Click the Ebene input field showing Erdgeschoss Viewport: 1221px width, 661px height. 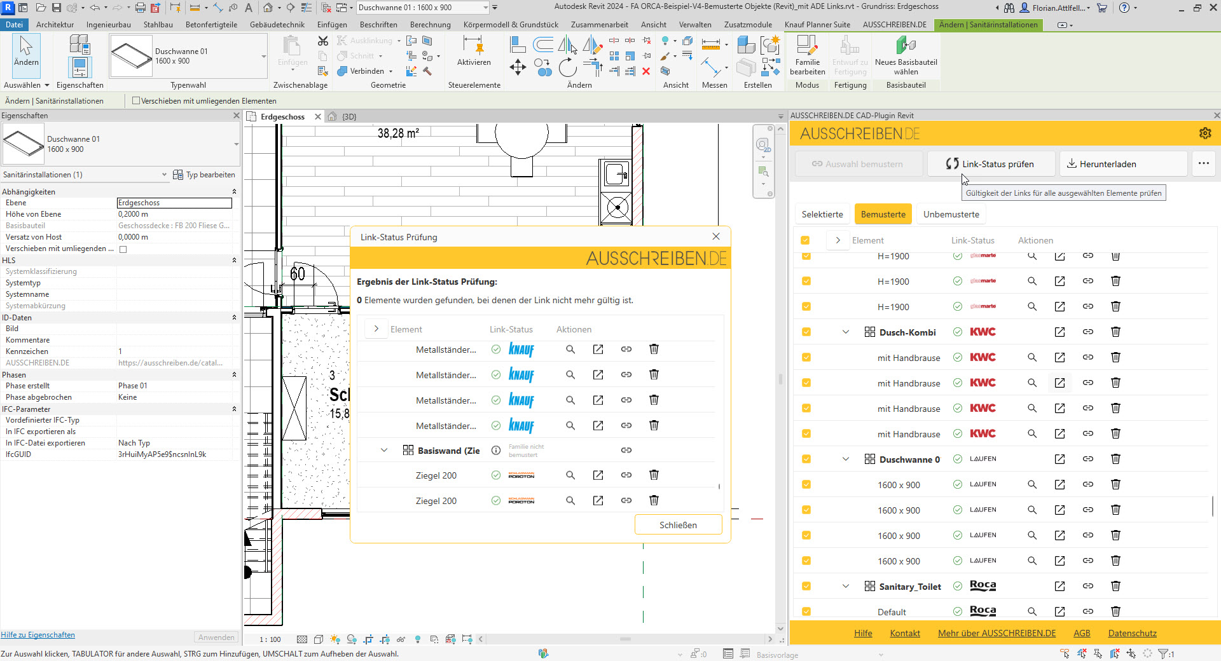pos(174,203)
